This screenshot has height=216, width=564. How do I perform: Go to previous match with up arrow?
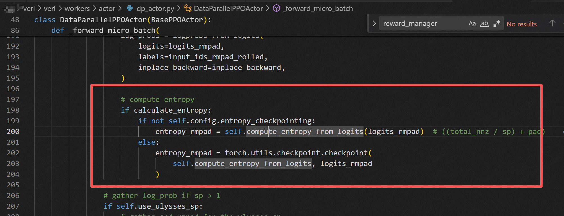coord(552,23)
